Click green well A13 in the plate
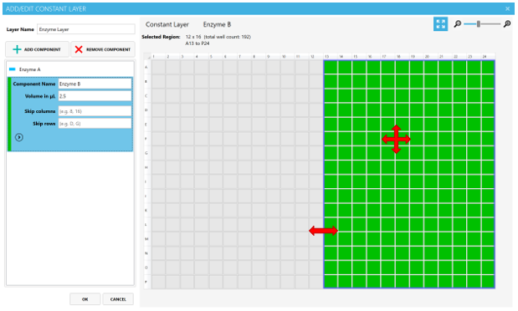The height and width of the screenshot is (311, 518). pyautogui.click(x=331, y=68)
